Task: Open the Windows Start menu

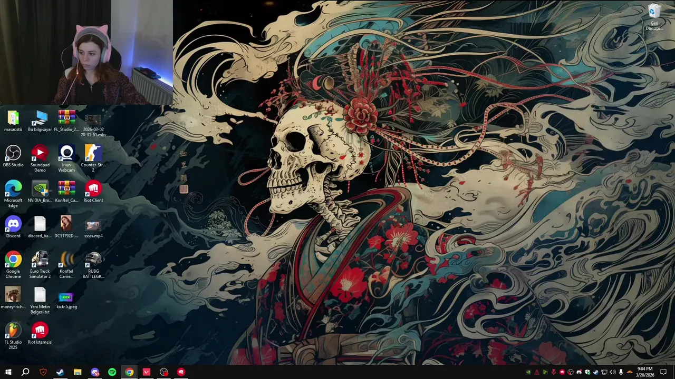Action: [8, 372]
